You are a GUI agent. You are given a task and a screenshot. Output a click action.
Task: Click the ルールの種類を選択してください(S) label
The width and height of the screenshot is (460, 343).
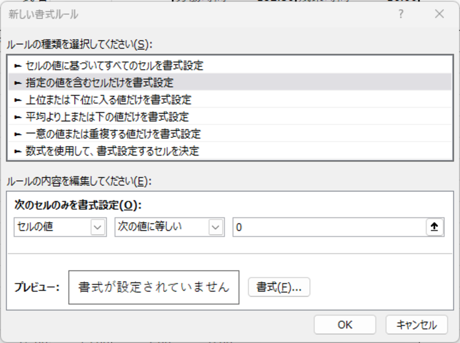point(79,44)
